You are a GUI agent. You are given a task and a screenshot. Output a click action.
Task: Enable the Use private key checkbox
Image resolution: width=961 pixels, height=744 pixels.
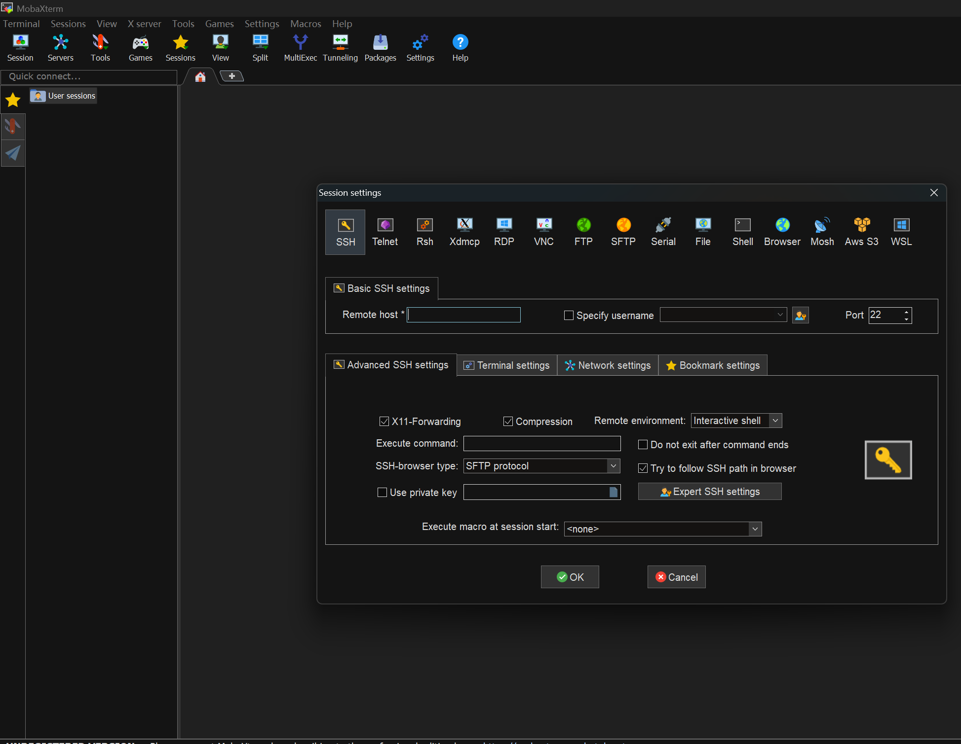point(382,493)
